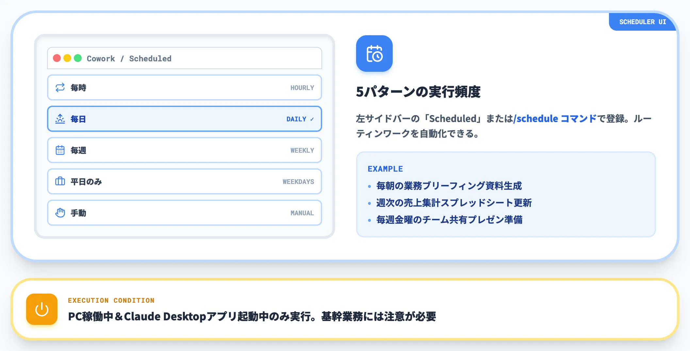Click the sunrise icon beside 毎日
This screenshot has height=351, width=690.
click(x=60, y=119)
